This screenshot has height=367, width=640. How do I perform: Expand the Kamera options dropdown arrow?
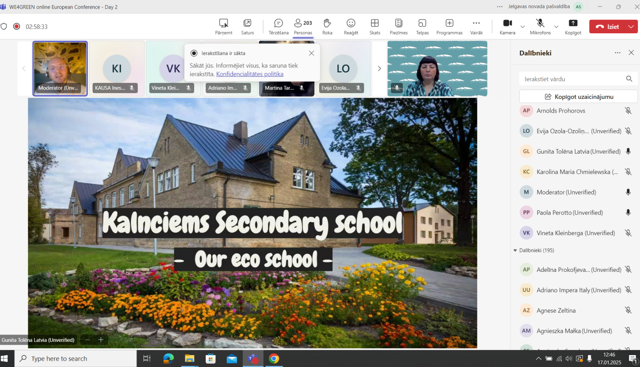tap(523, 27)
